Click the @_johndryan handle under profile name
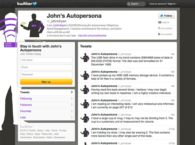The height and width of the screenshot is (145, 195). tap(57, 21)
